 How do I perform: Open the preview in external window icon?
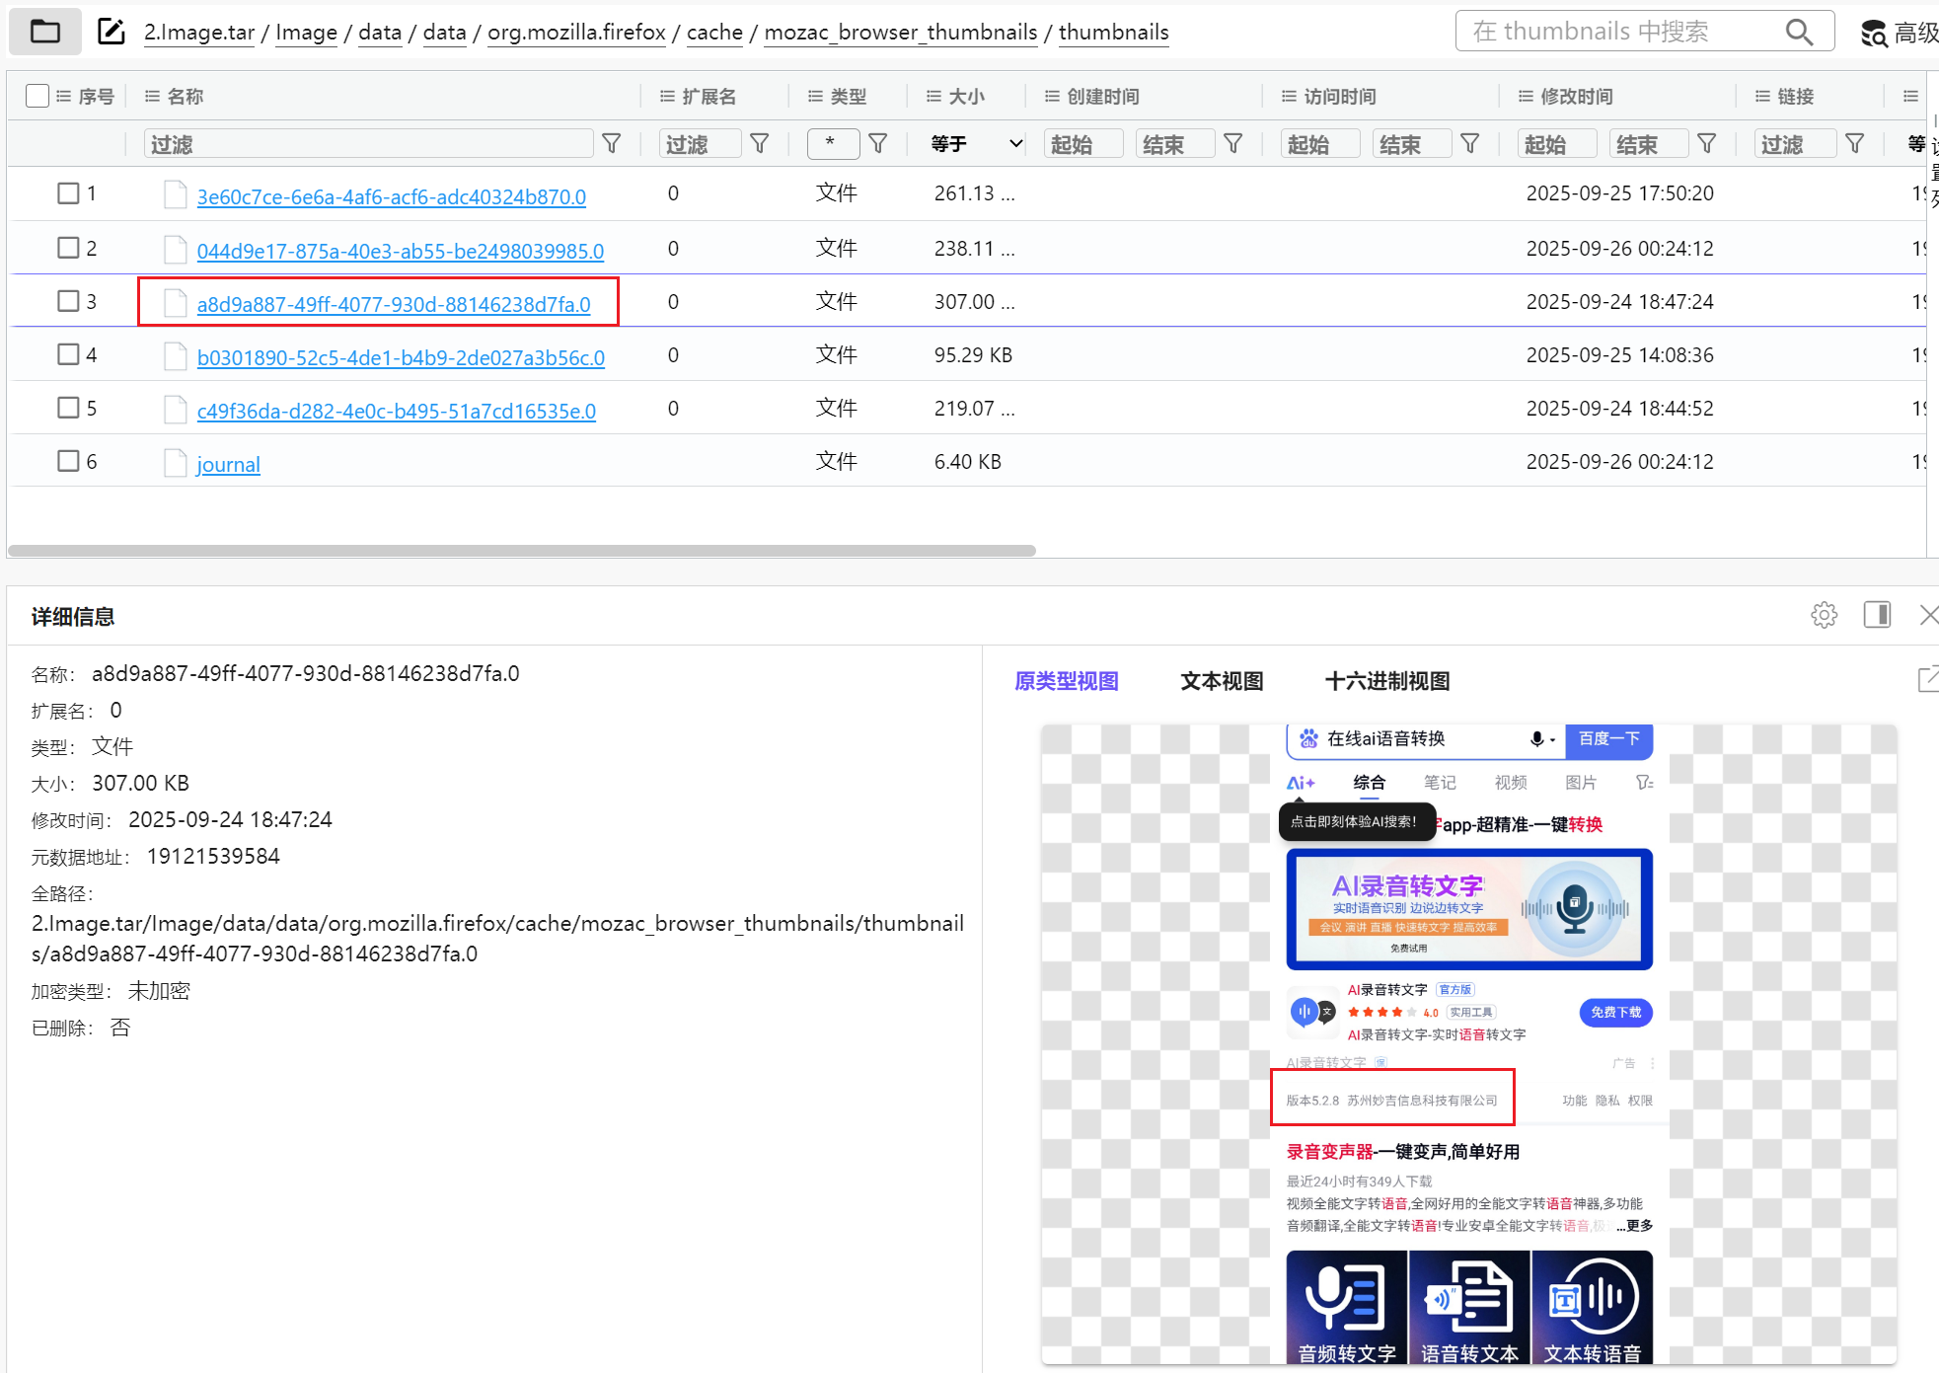pyautogui.click(x=1927, y=679)
